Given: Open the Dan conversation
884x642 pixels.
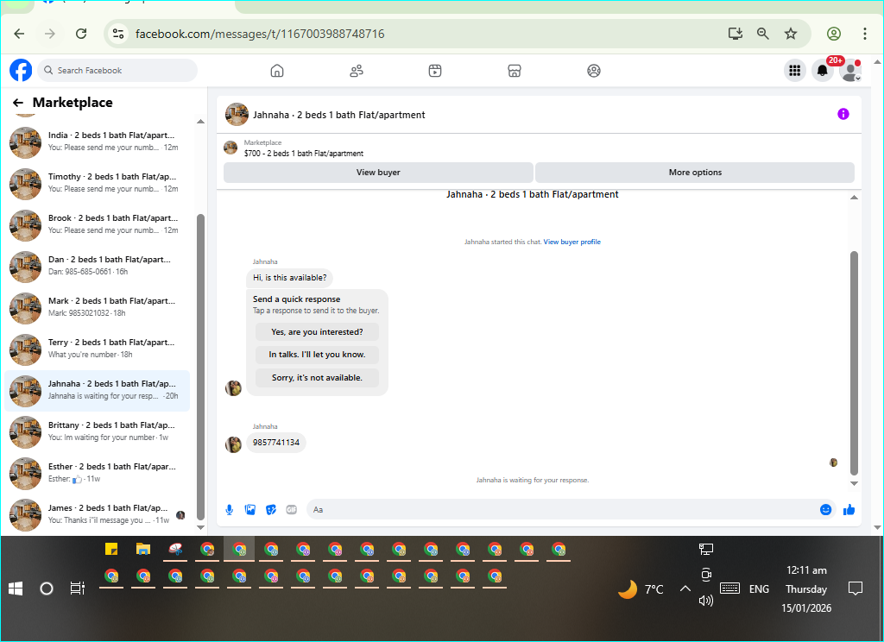Looking at the screenshot, I should [x=97, y=267].
